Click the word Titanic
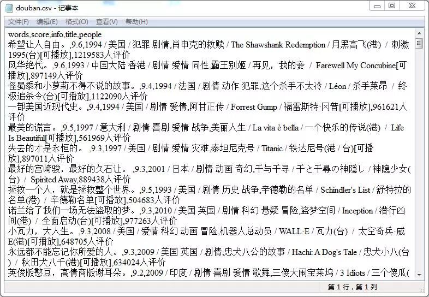429x297 pixels. click(272, 148)
